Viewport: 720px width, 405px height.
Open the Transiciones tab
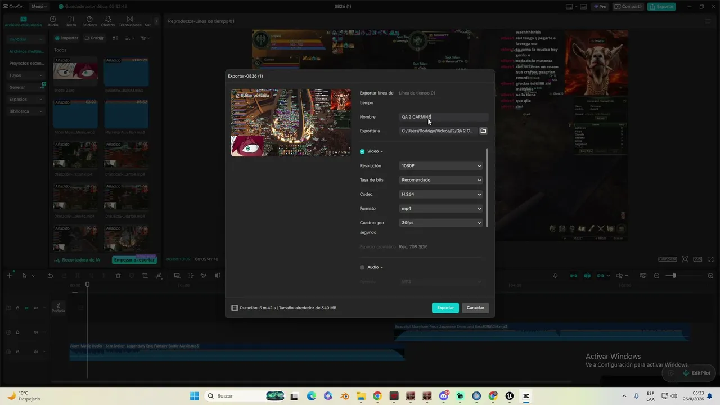[x=130, y=21]
